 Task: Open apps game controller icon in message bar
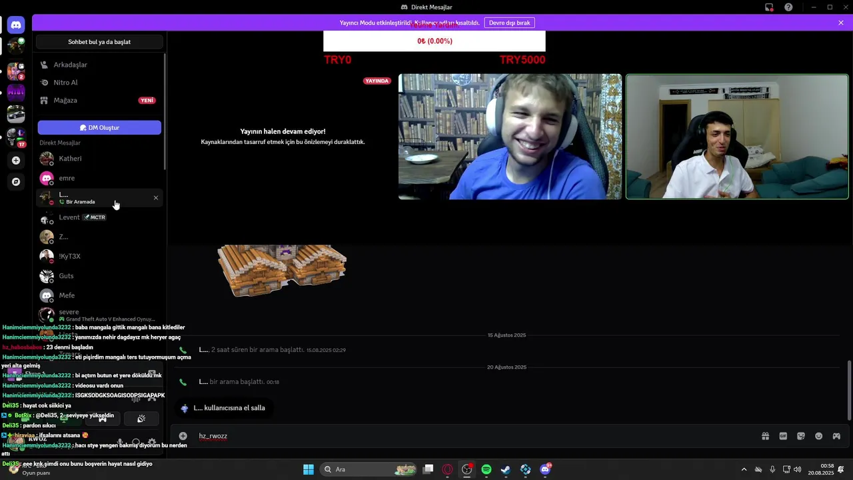[x=836, y=436]
